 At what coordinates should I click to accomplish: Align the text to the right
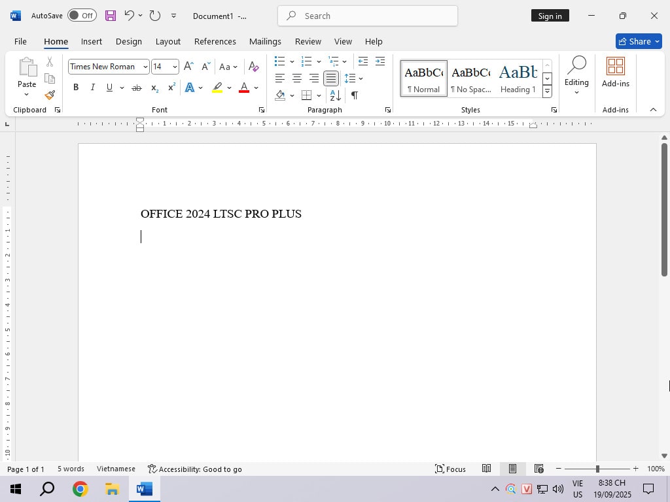coord(314,78)
